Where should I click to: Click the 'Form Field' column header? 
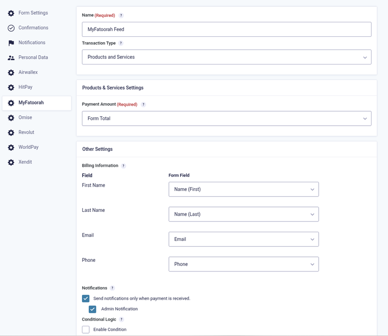(179, 175)
